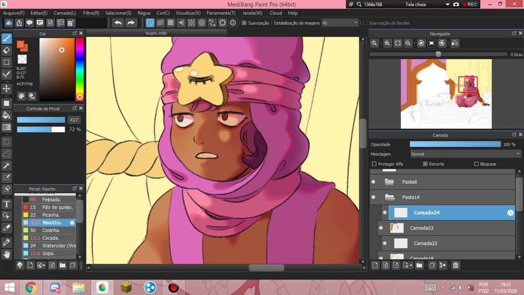Image resolution: width=524 pixels, height=295 pixels.
Task: Select the Text tool
Action: [7, 204]
